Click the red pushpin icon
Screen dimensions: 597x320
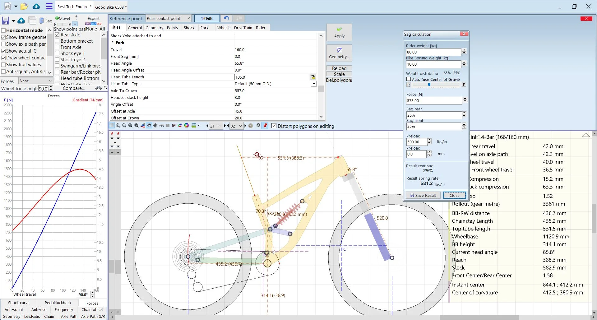pyautogui.click(x=265, y=126)
